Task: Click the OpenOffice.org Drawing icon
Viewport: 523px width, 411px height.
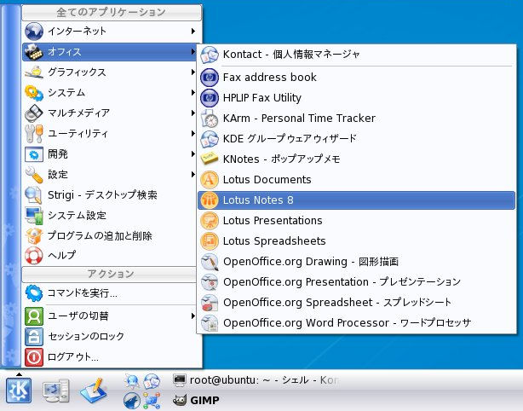Action: pos(210,262)
